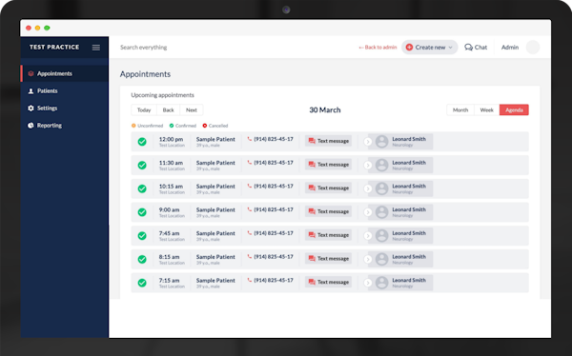The width and height of the screenshot is (572, 356).
Task: Click the Cancelled legend marker
Action: (x=205, y=126)
